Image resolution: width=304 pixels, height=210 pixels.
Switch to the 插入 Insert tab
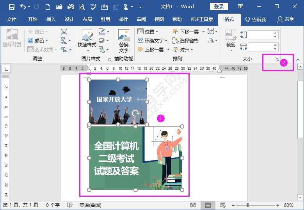pyautogui.click(x=51, y=19)
